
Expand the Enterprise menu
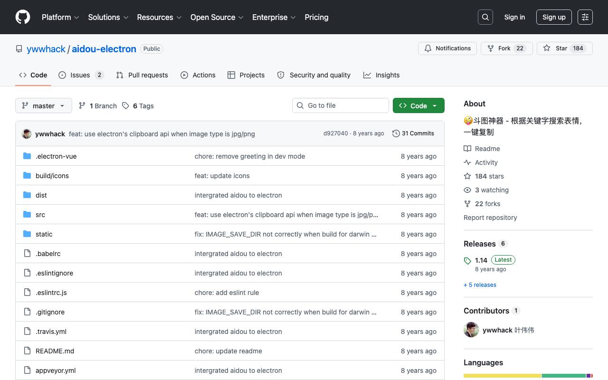pos(274,17)
